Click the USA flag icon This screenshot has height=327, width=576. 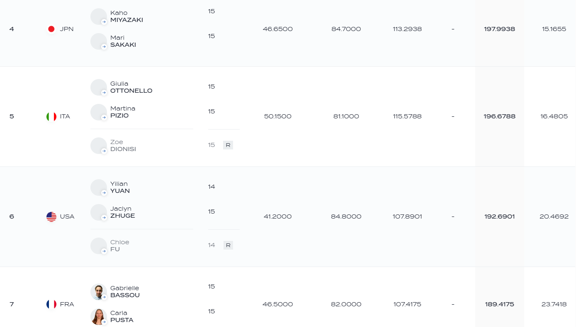pos(51,216)
